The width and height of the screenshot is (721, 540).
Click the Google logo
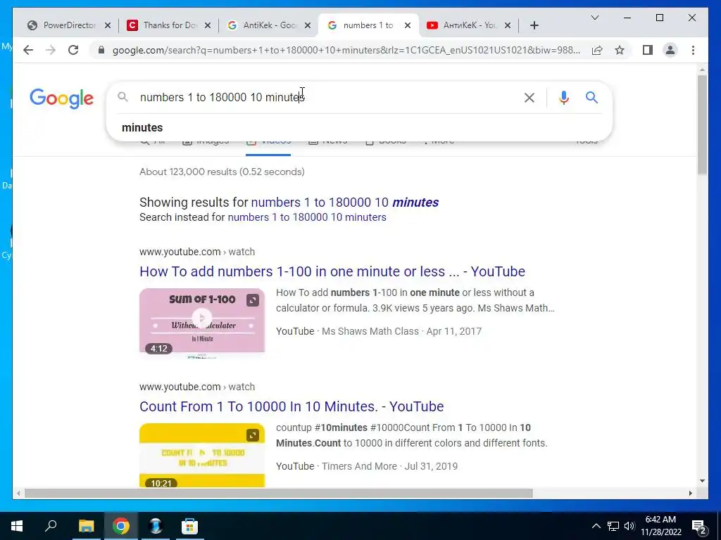click(62, 98)
